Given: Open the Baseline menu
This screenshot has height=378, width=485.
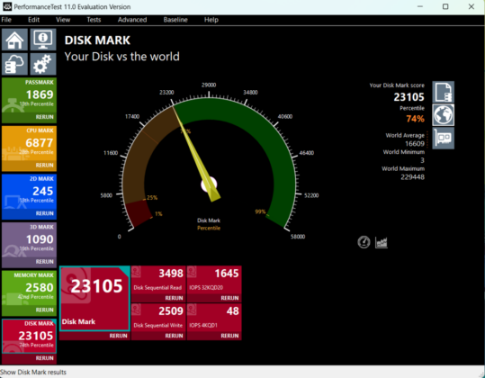Looking at the screenshot, I should pos(175,20).
